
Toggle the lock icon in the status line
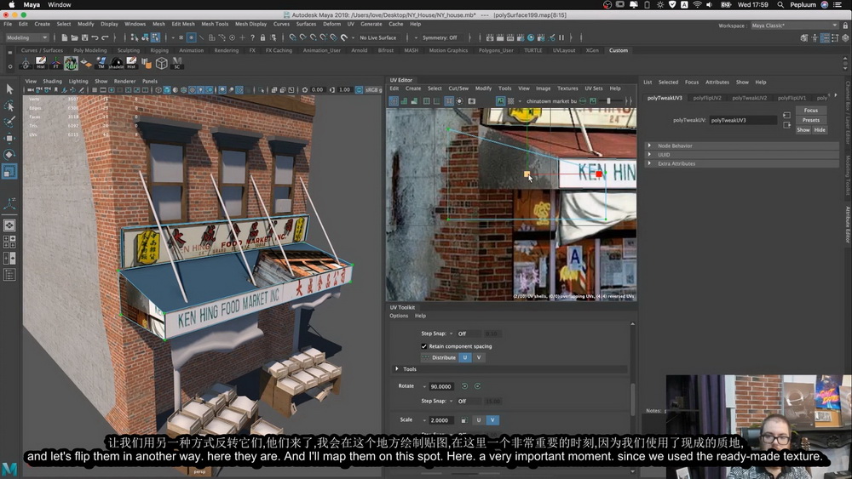tap(262, 37)
